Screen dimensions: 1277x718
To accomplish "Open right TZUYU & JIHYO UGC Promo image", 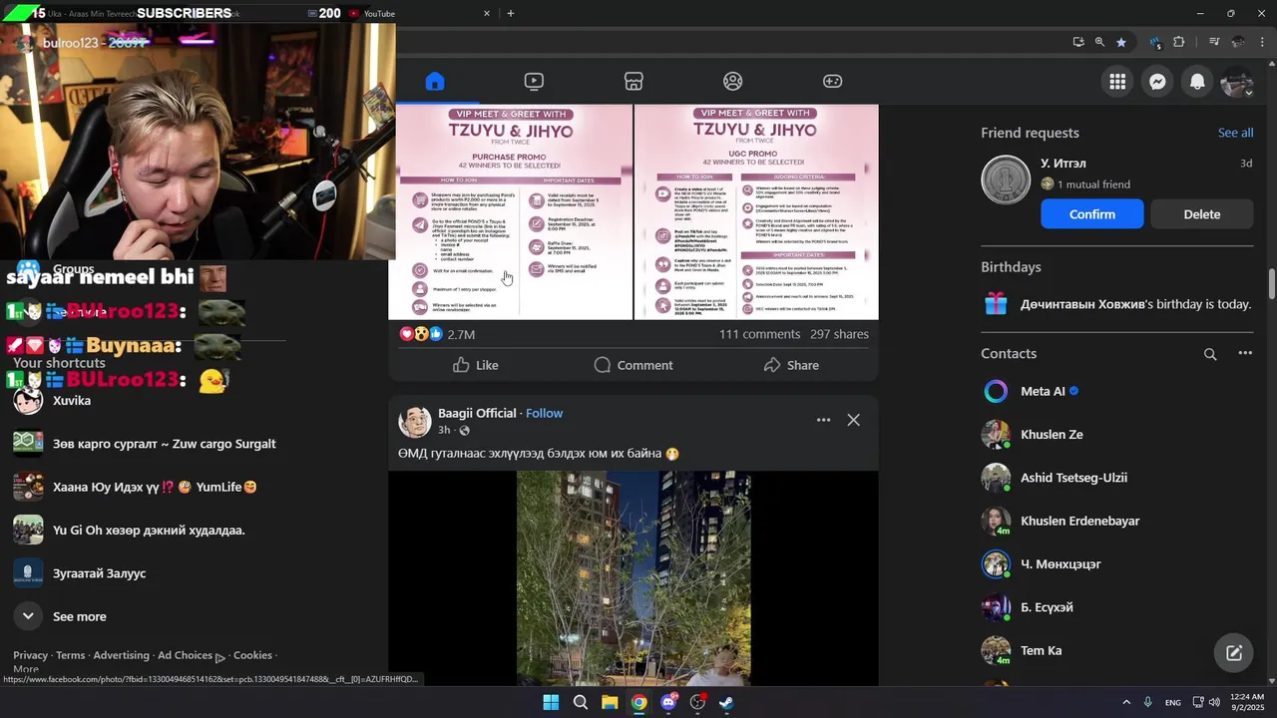I will (x=756, y=212).
